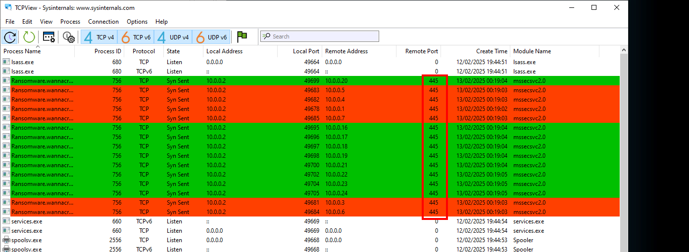
Task: Open the Help menu
Action: point(161,22)
